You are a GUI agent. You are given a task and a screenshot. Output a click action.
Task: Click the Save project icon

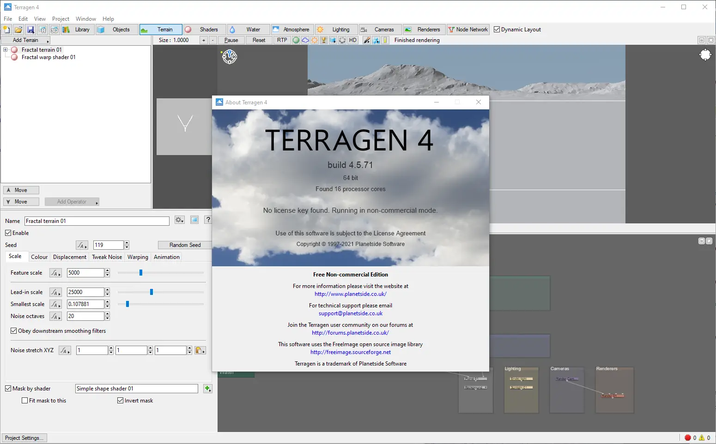point(30,30)
